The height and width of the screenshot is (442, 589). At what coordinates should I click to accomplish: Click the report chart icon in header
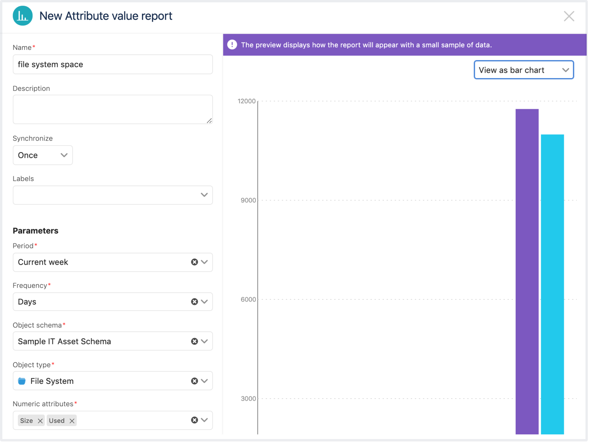(23, 16)
